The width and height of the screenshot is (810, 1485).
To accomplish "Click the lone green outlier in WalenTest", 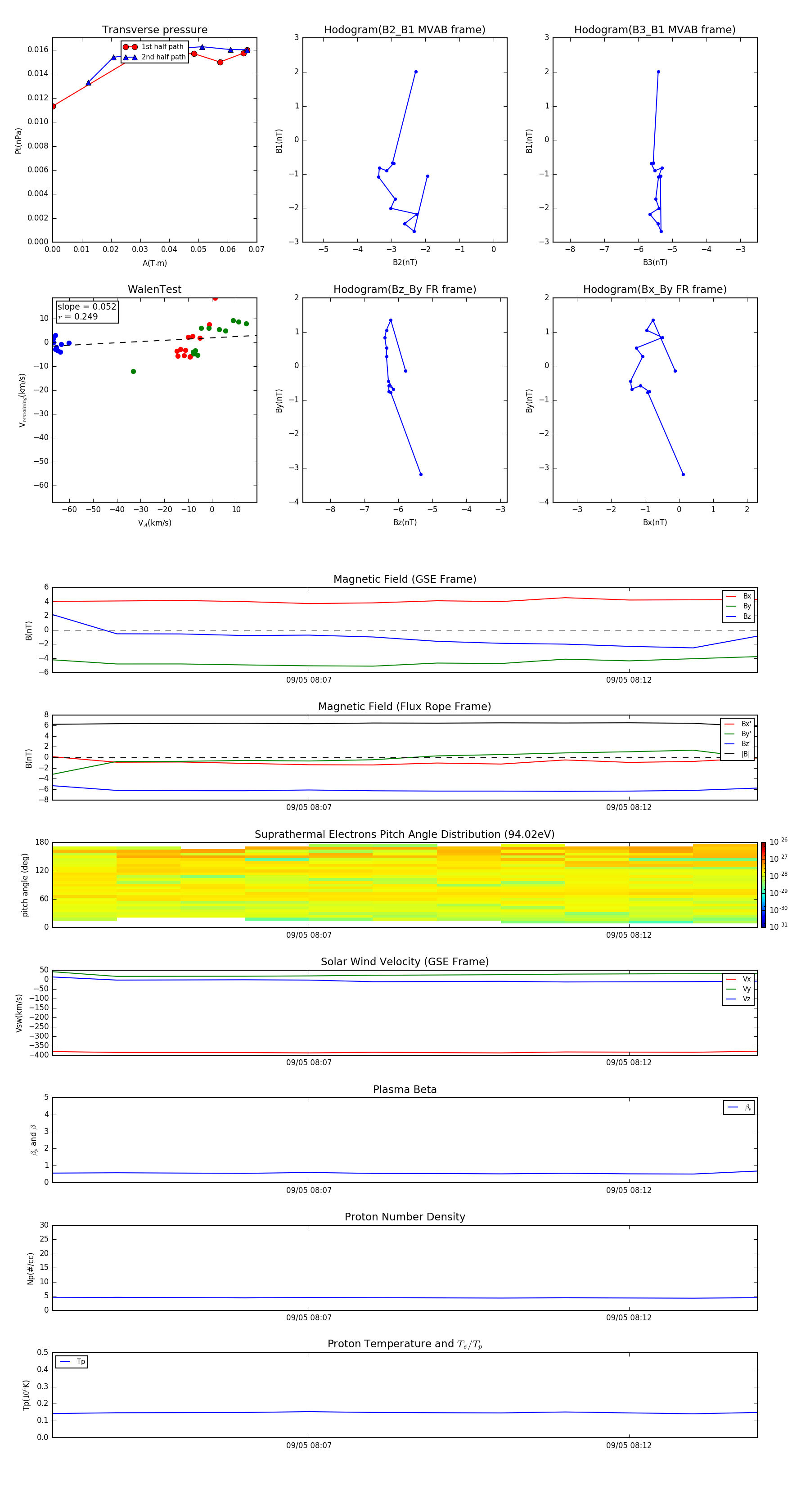I will coord(133,371).
